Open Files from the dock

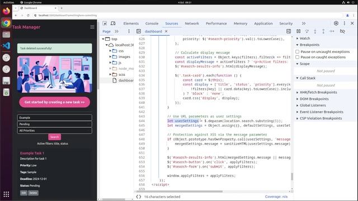click(6, 34)
